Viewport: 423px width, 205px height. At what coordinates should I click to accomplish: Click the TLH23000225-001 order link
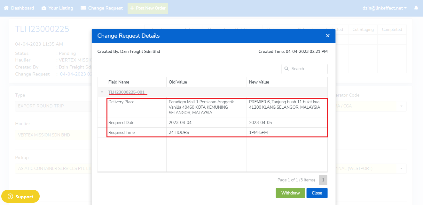[126, 92]
